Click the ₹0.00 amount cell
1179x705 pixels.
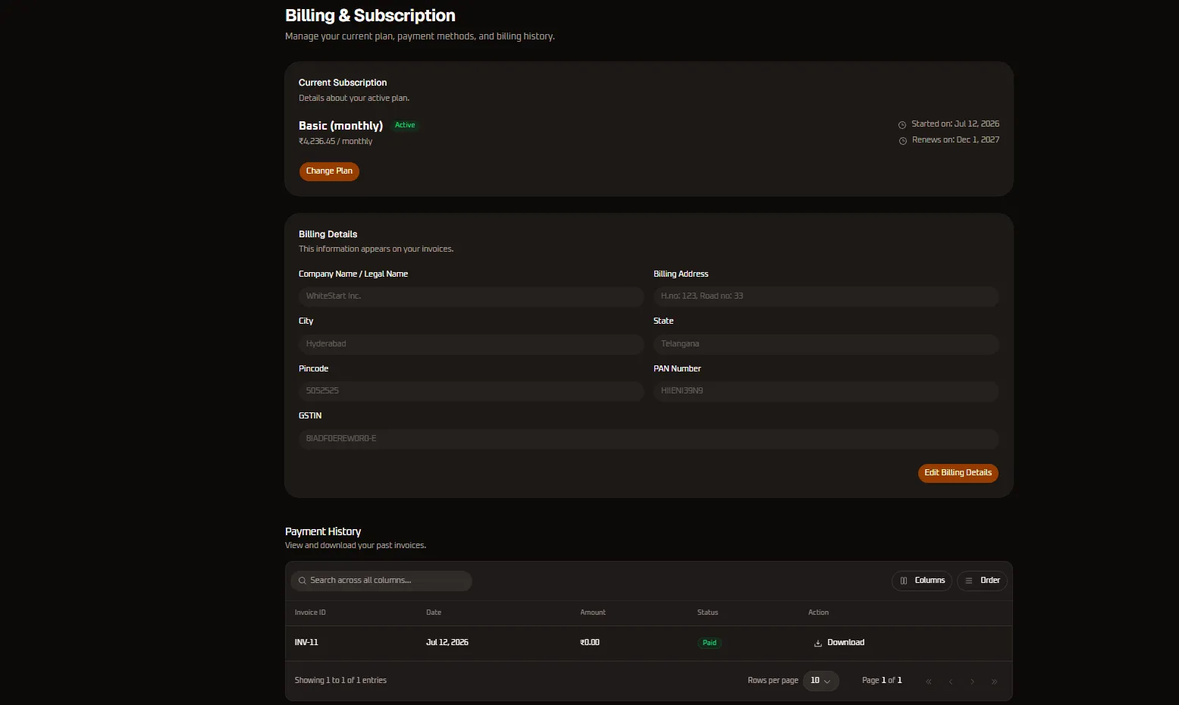[590, 643]
